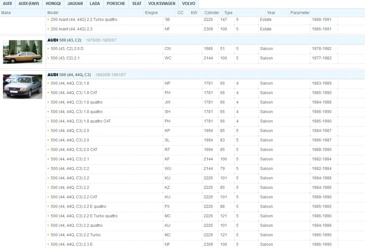This screenshot has height=249, width=365.
Task: Click the 1976/06-1982/07 date range text
Action: click(101, 40)
